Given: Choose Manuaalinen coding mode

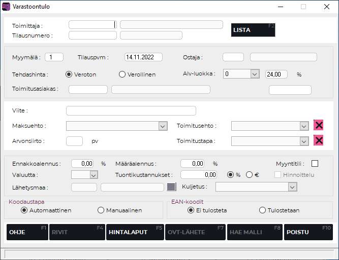Looking at the screenshot, I should (x=101, y=210).
